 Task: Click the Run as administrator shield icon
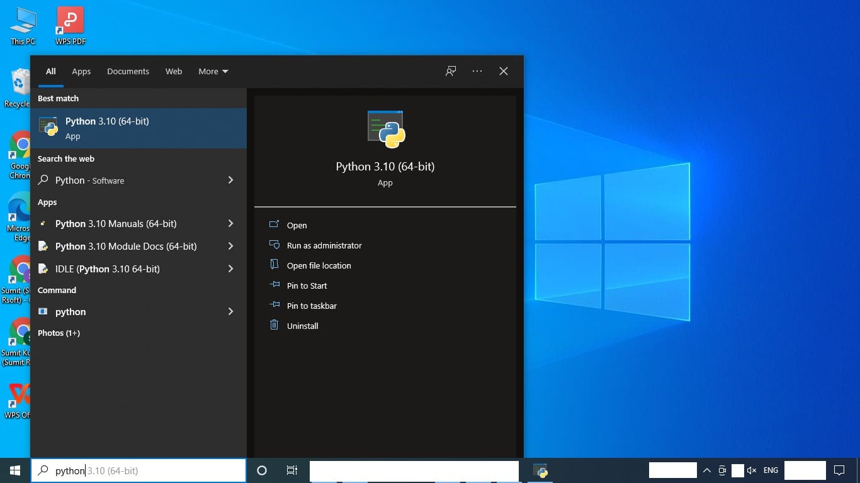[274, 245]
